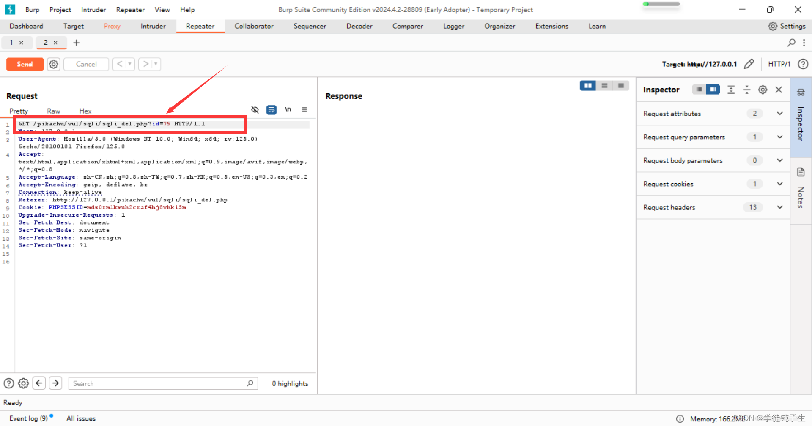Go forward to next request in history

pyautogui.click(x=145, y=64)
